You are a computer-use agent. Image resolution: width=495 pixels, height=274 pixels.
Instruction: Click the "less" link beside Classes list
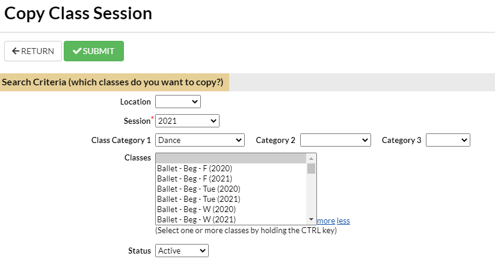[x=343, y=221]
